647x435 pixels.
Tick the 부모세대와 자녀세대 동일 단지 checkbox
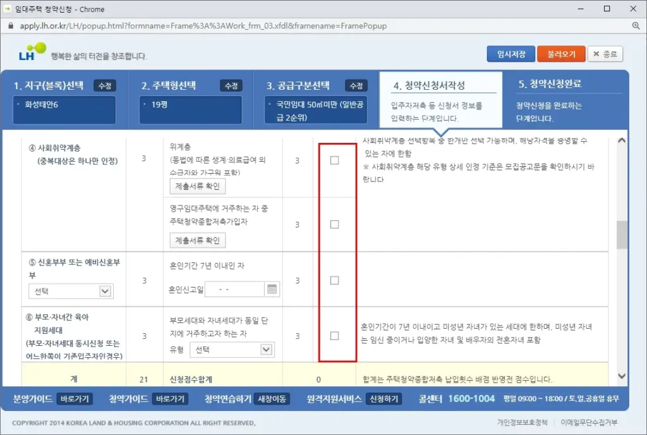335,336
